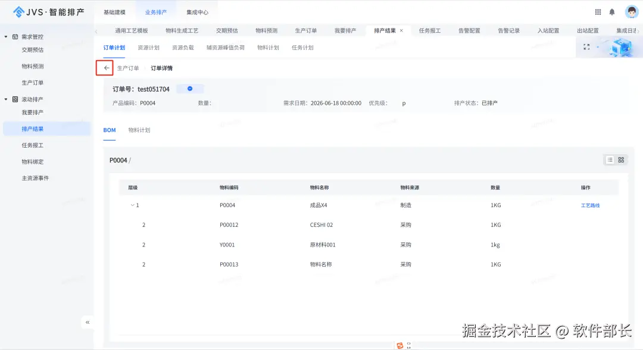This screenshot has width=643, height=350.
Task: Click the blue status icon beside test051704
Action: click(190, 89)
